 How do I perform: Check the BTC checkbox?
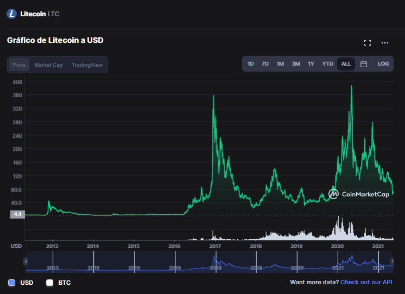click(x=49, y=283)
